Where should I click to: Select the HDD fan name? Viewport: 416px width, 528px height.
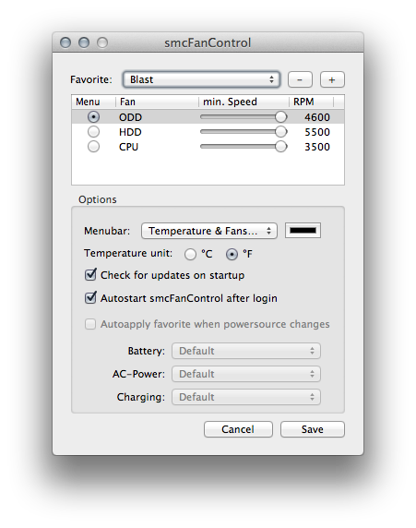130,132
